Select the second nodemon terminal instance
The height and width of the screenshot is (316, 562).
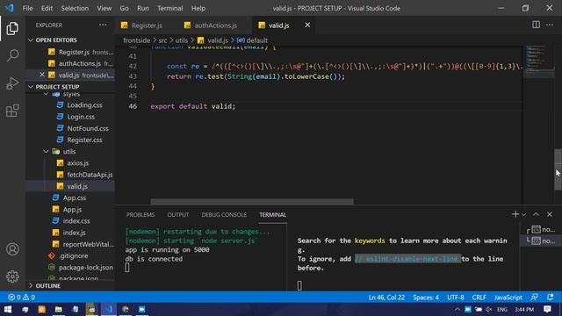[541, 241]
